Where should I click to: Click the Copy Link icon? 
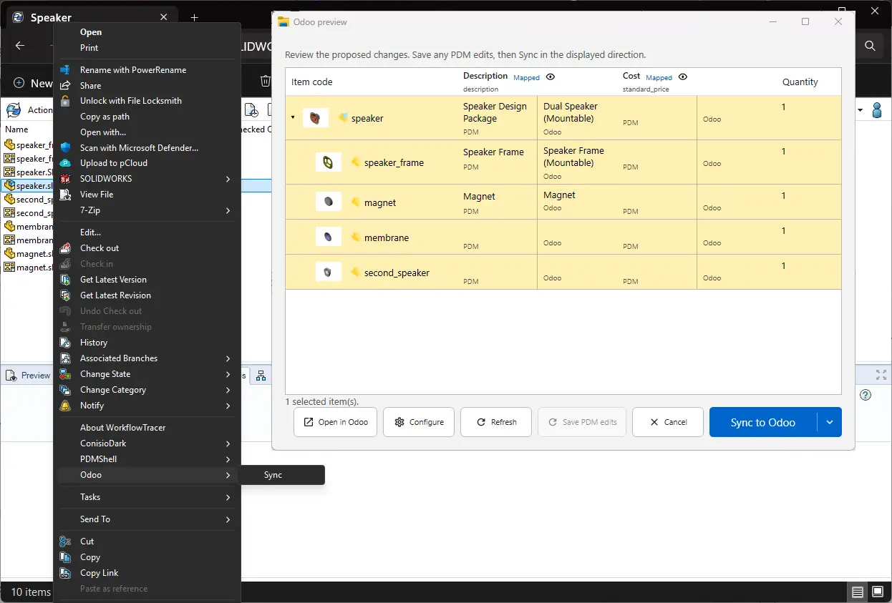coord(65,573)
